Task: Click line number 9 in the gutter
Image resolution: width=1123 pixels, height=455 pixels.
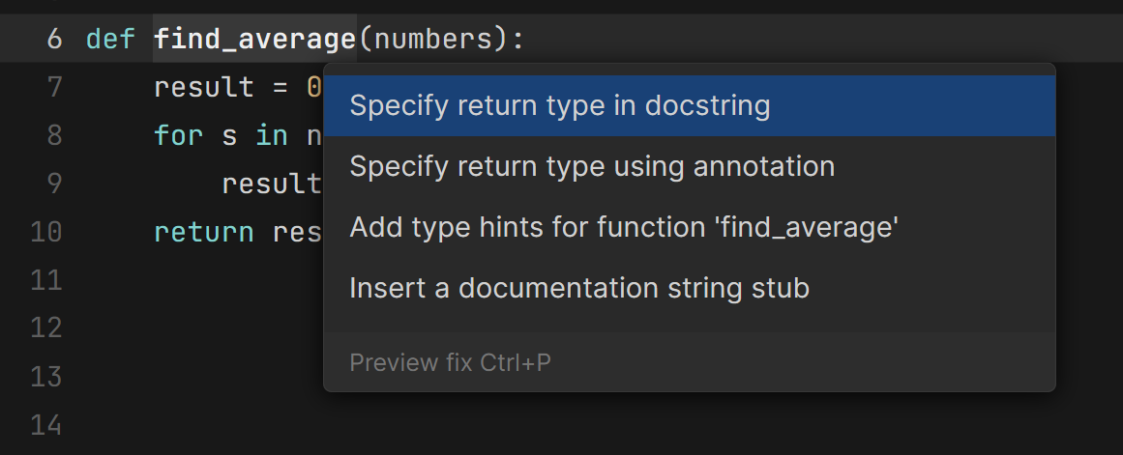Action: click(53, 184)
